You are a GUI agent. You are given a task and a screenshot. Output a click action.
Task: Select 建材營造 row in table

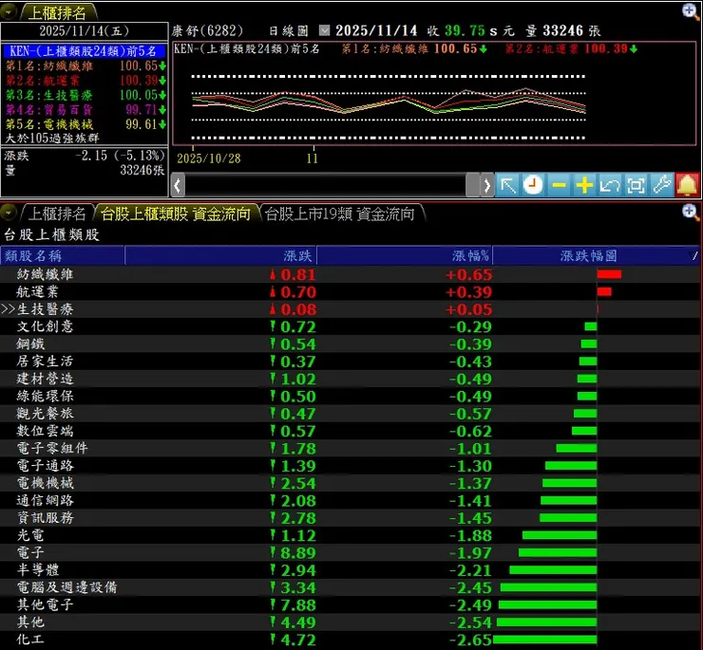350,379
